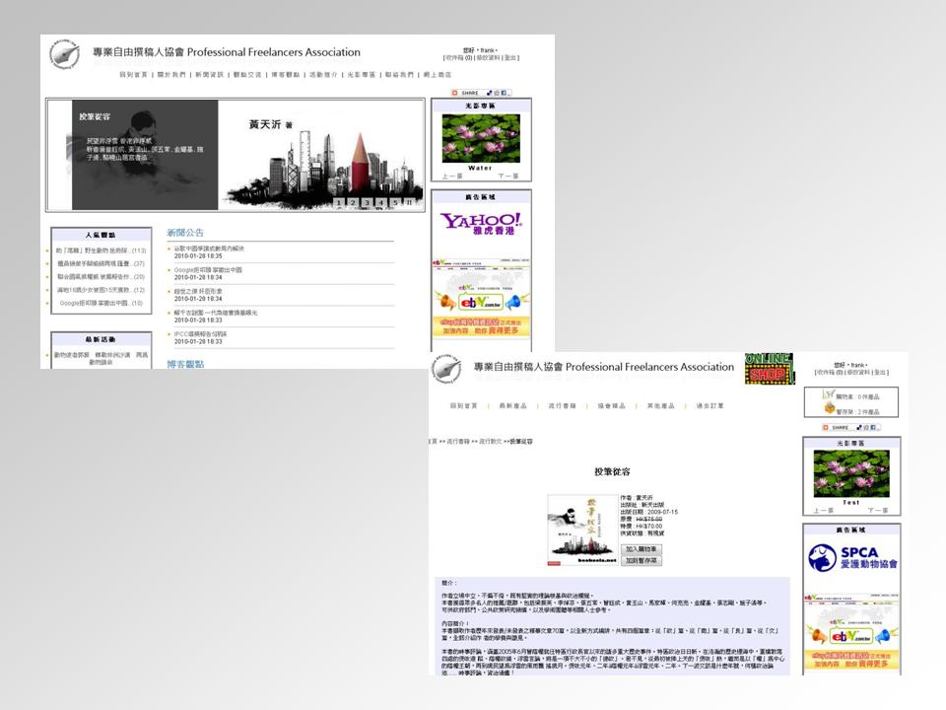This screenshot has height=710, width=946.
Task: Jump to banner slide number 3
Action: point(367,203)
